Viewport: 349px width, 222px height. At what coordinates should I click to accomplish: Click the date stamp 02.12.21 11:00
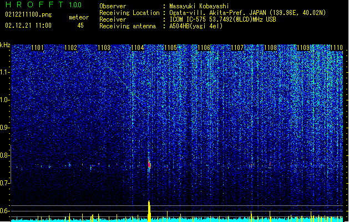(28, 26)
